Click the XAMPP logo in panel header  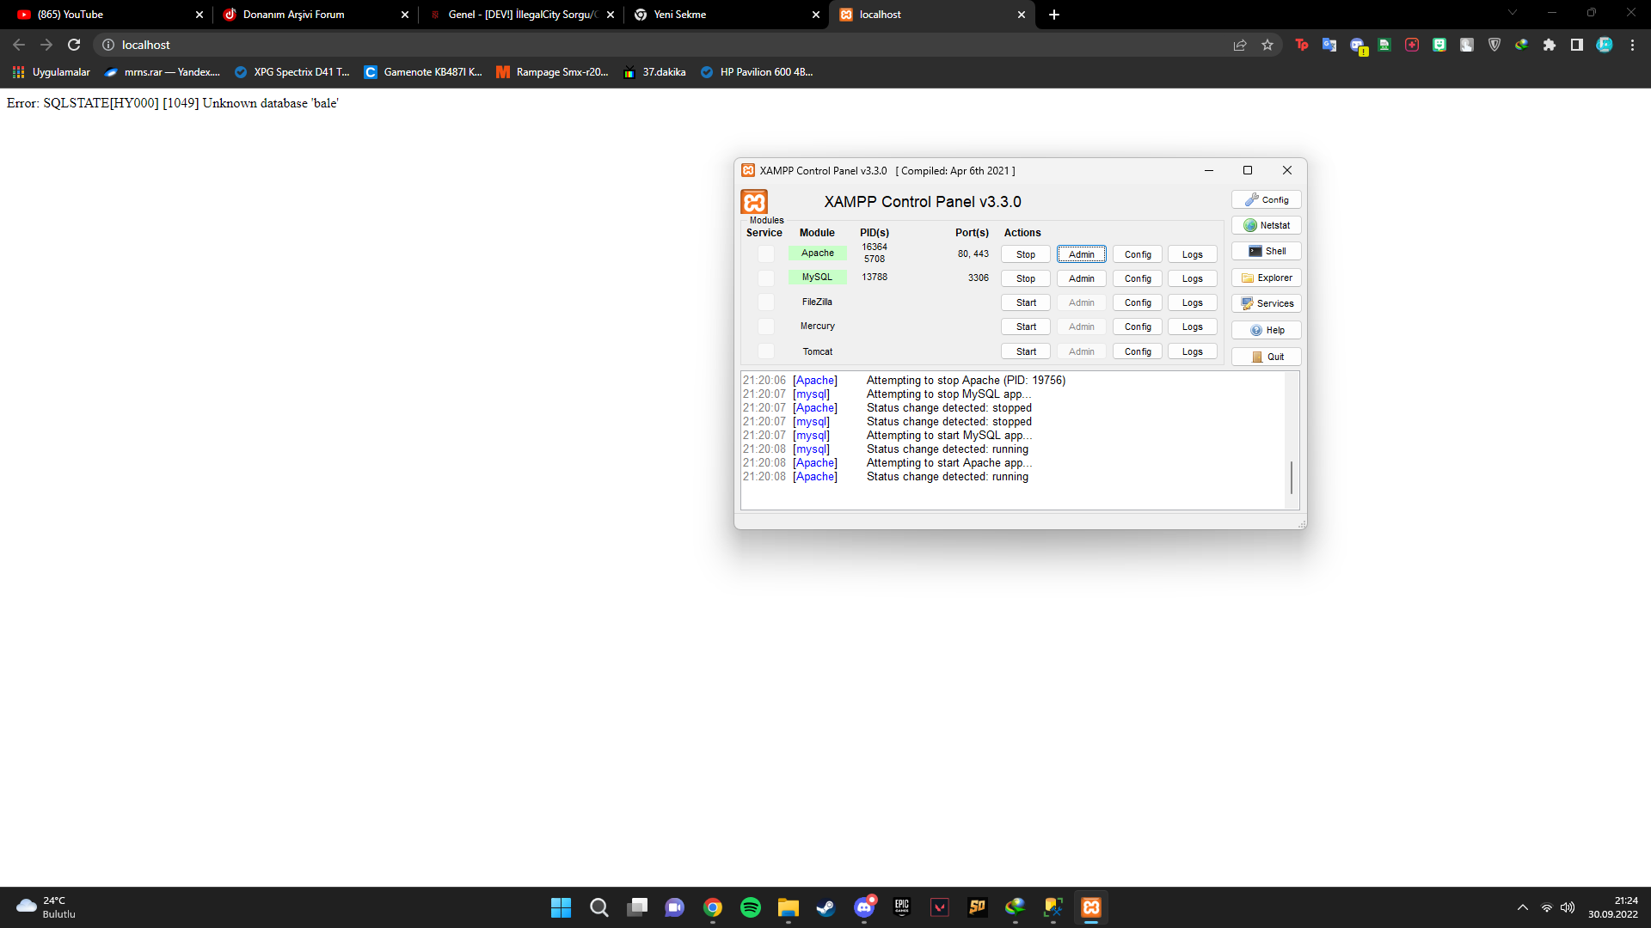pos(754,202)
